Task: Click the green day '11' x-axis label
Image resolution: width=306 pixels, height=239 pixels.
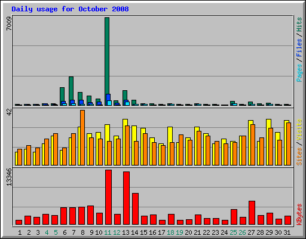Action: 108,232
